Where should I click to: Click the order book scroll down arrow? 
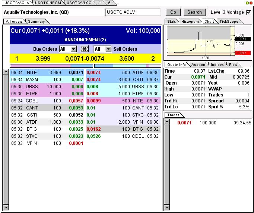coord(6,207)
